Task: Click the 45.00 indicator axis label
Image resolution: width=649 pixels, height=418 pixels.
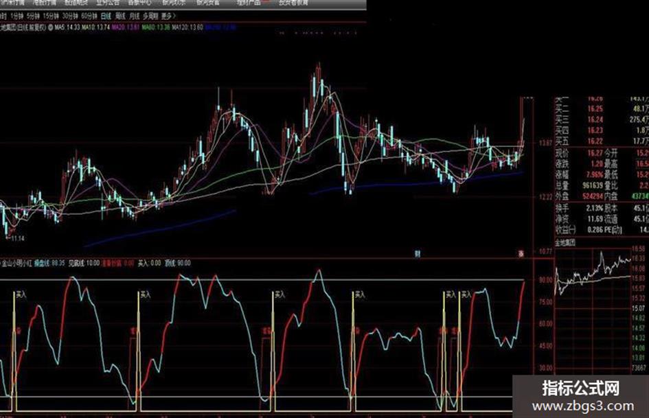Action: pos(545,346)
